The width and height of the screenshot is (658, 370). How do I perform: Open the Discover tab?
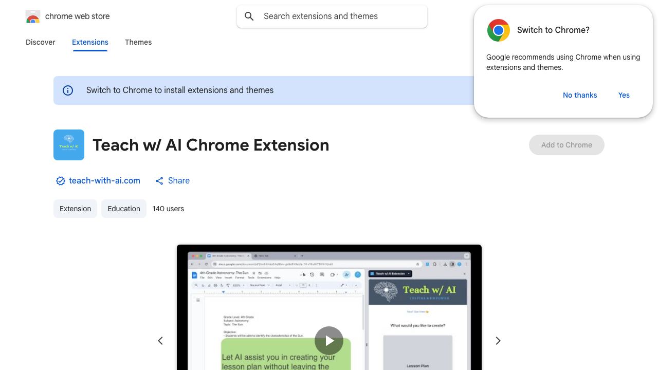[x=41, y=42]
